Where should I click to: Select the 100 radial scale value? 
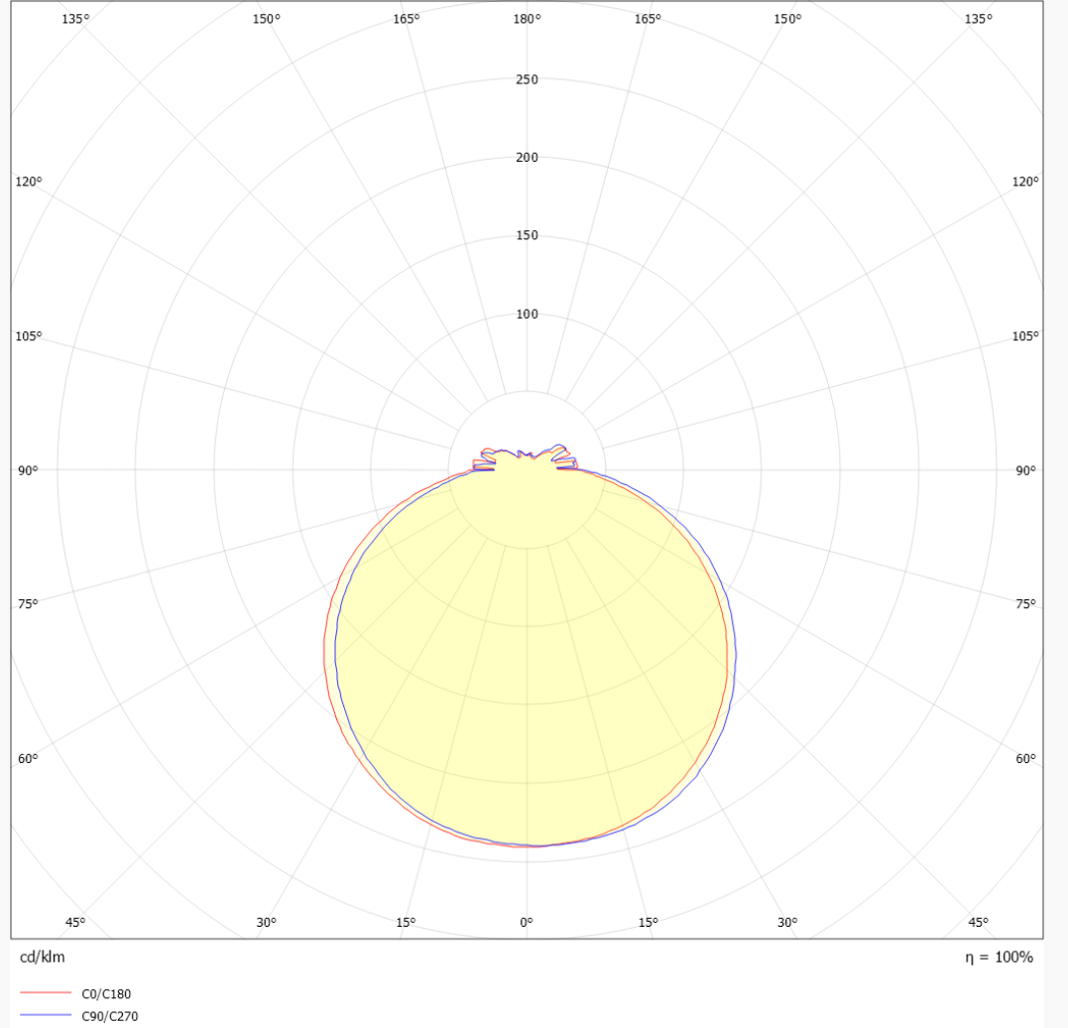527,315
